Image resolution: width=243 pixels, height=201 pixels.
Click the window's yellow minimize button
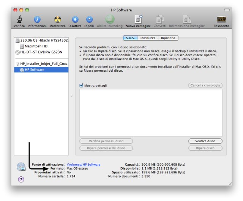[x=21, y=10]
